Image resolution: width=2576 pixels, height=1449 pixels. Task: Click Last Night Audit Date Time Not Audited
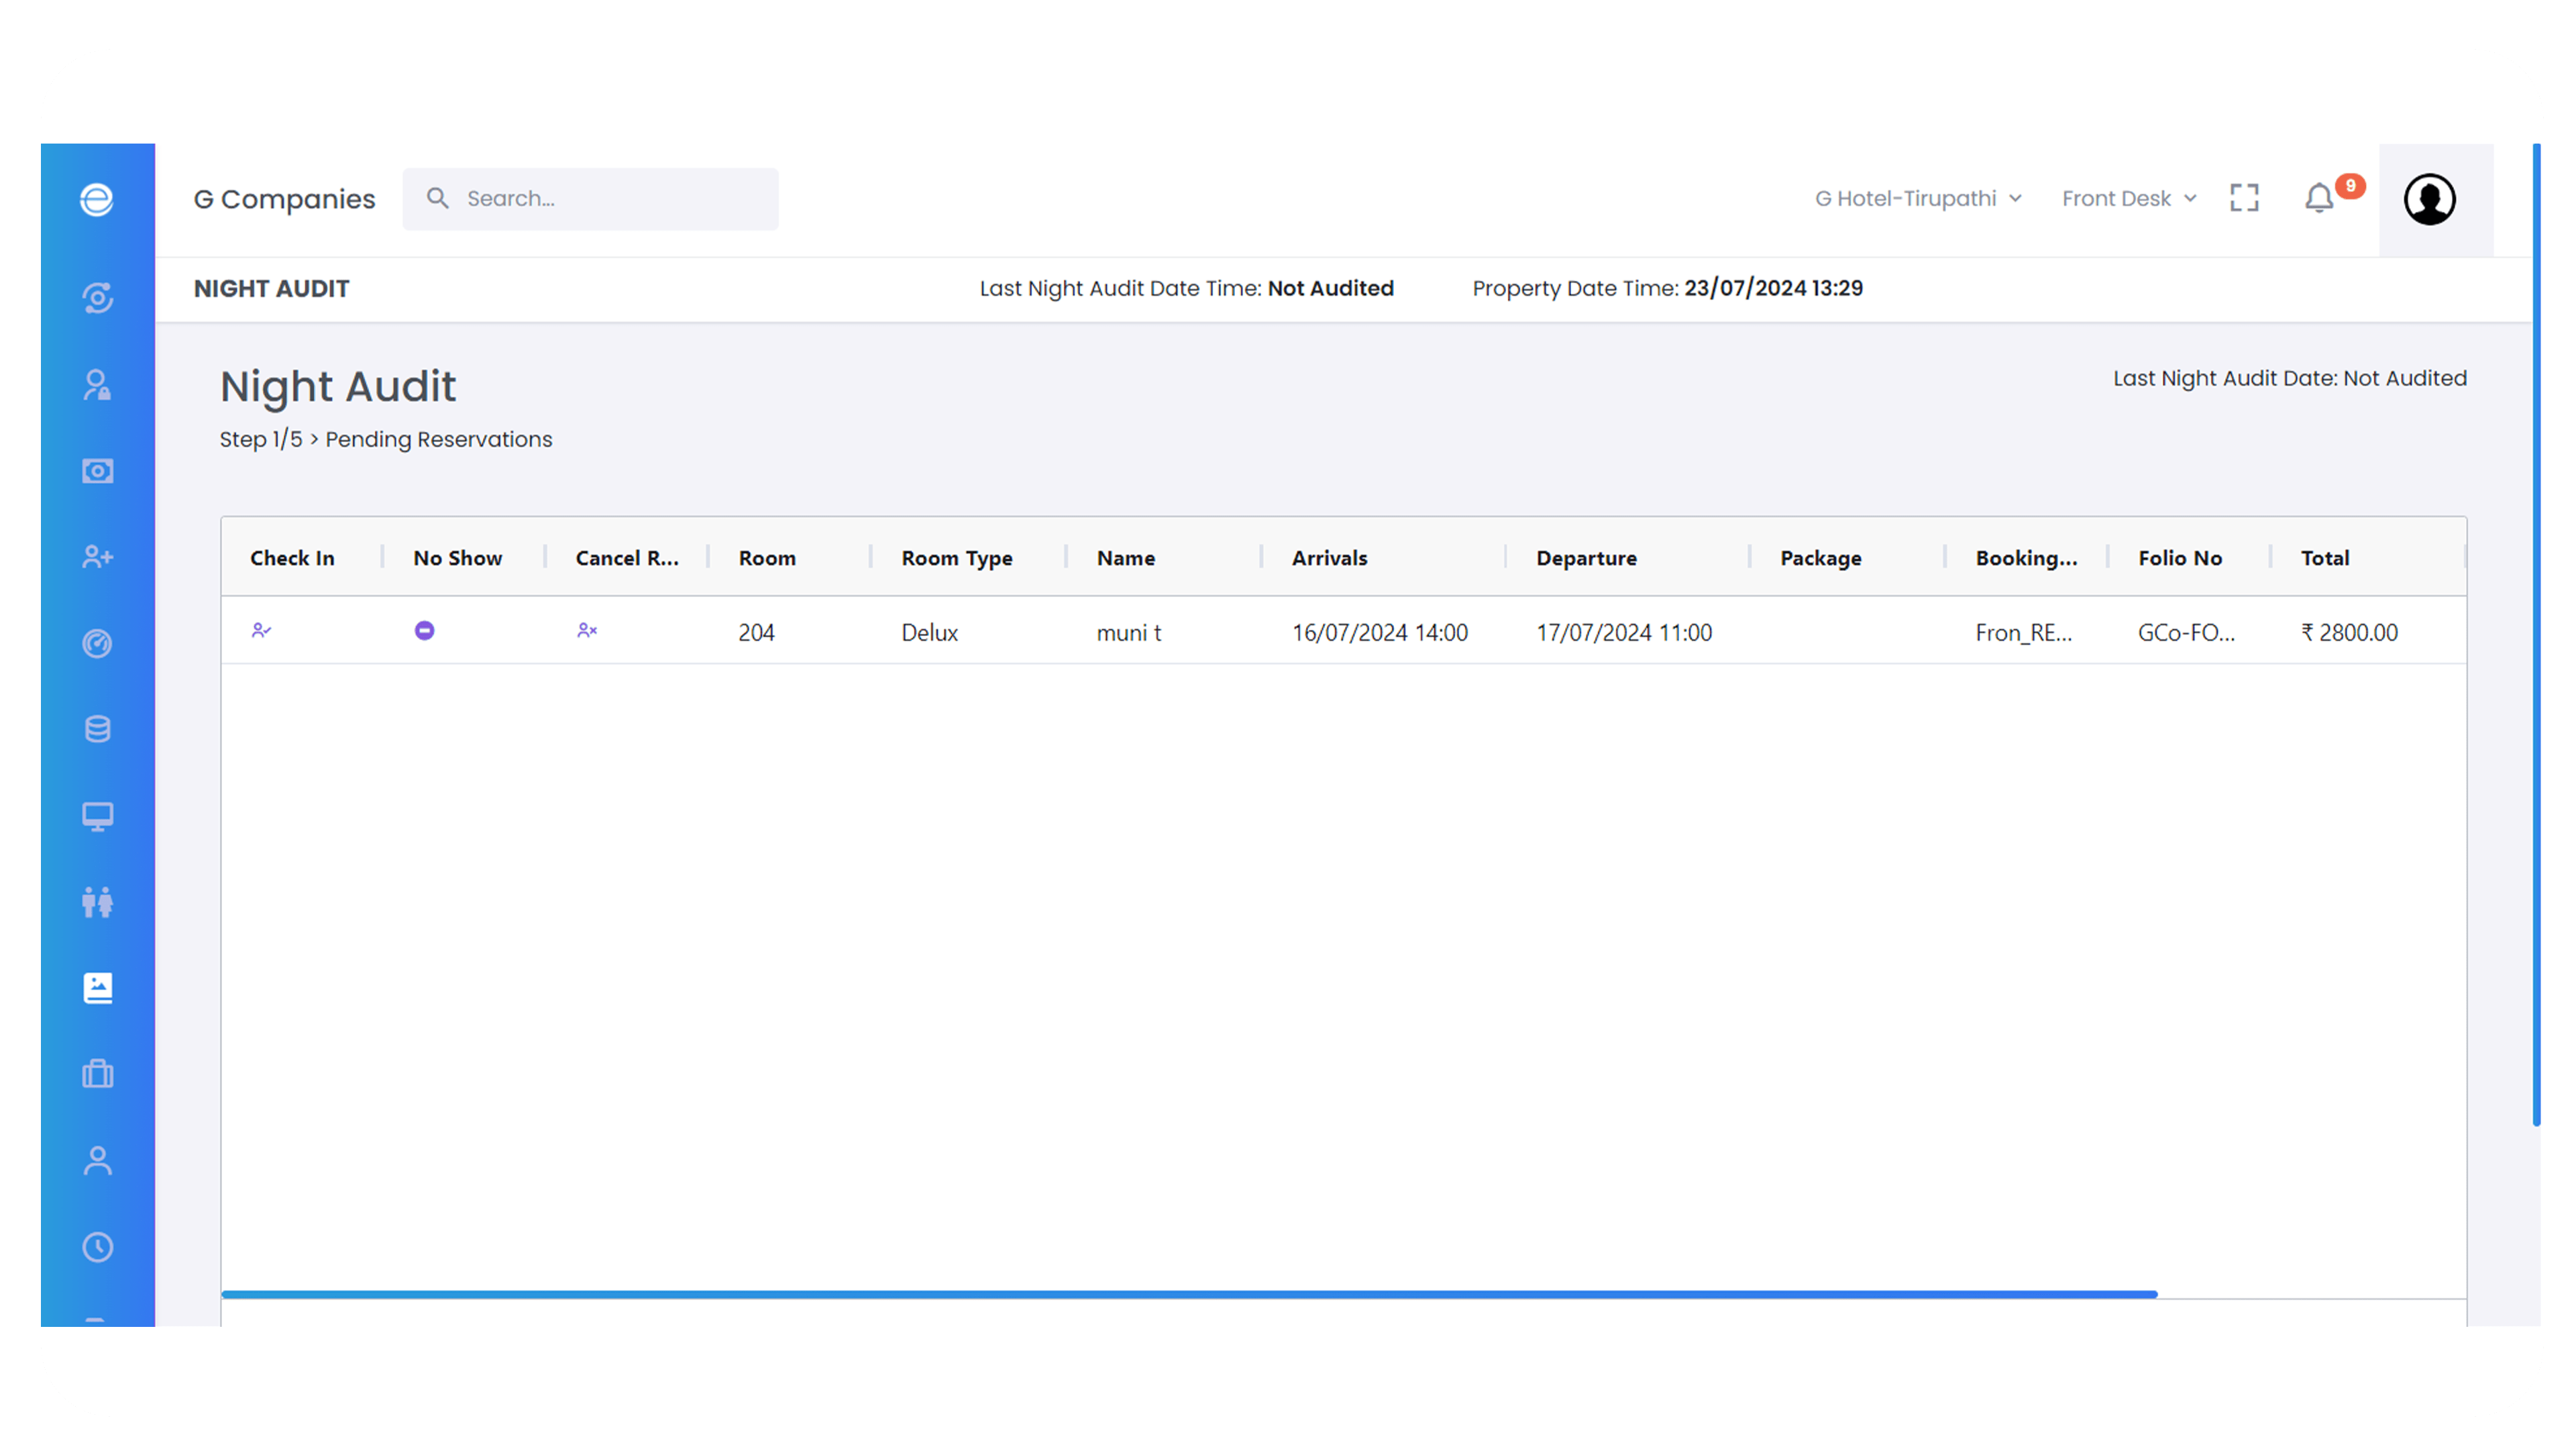1186,288
